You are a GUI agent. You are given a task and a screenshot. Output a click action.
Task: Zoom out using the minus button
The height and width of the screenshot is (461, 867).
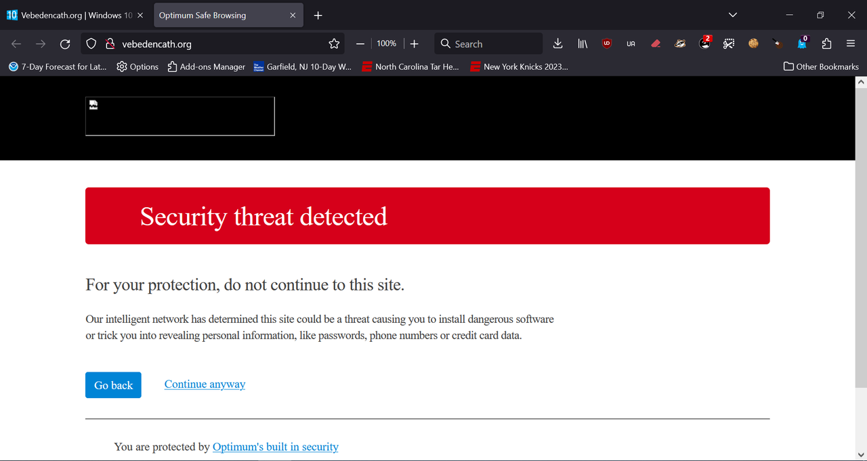(x=360, y=44)
